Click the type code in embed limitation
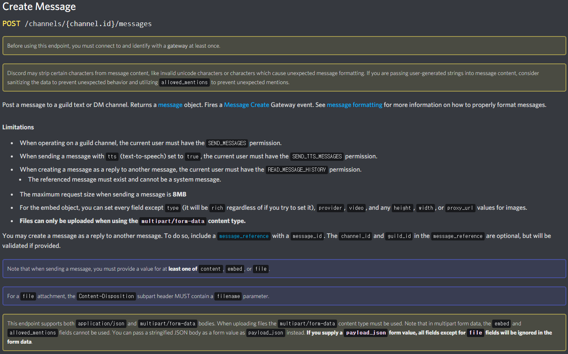The width and height of the screenshot is (568, 354). coord(172,208)
